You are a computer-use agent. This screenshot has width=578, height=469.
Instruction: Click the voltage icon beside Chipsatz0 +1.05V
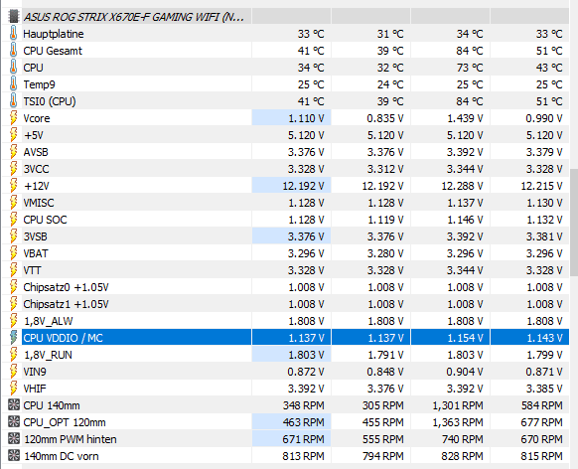(14, 287)
